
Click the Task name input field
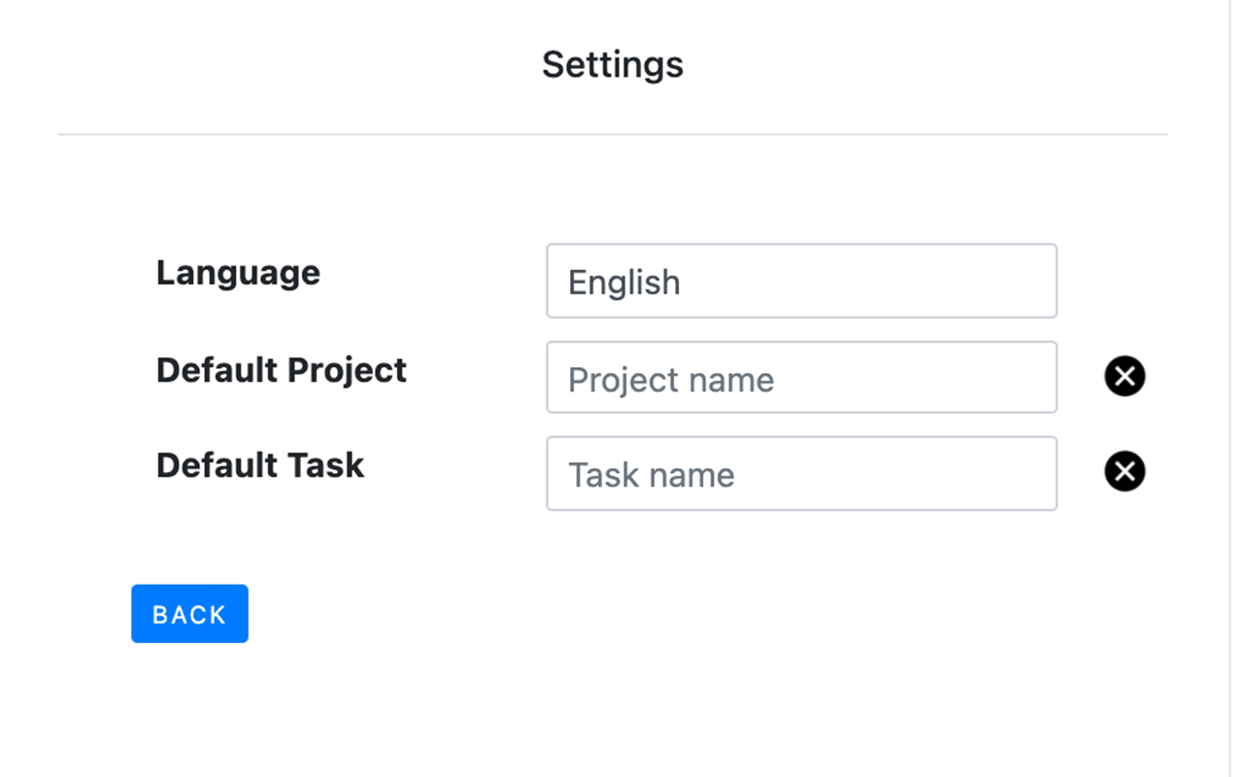(801, 474)
